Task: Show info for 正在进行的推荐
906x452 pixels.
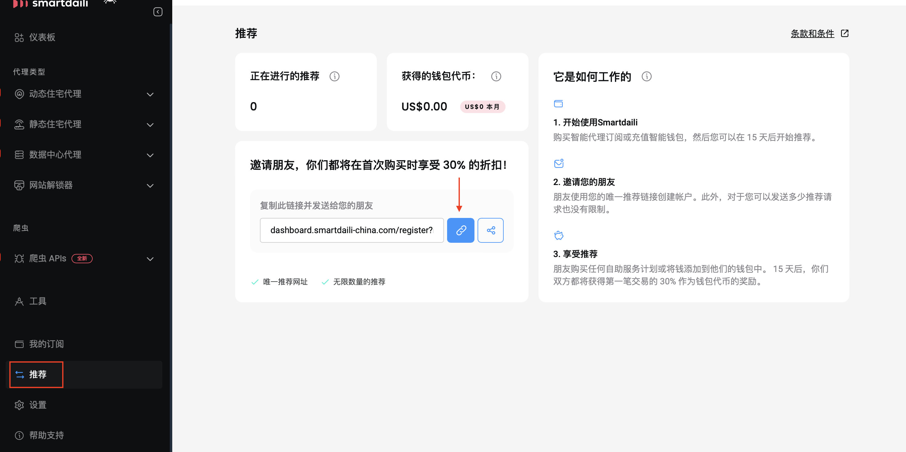Action: (x=334, y=76)
